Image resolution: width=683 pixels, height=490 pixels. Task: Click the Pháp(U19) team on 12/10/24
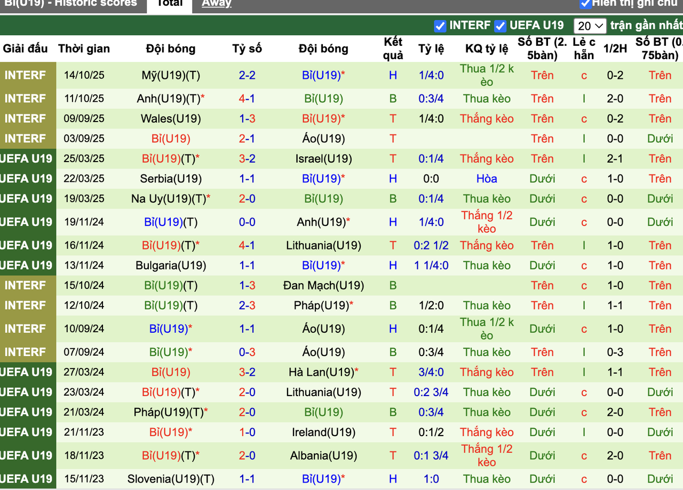point(323,306)
